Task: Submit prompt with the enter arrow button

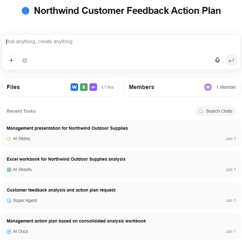Action: pos(231,60)
